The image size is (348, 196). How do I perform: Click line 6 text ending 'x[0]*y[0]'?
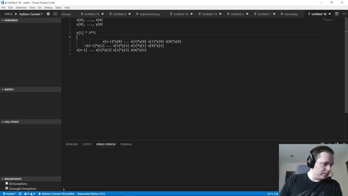pos(142,41)
